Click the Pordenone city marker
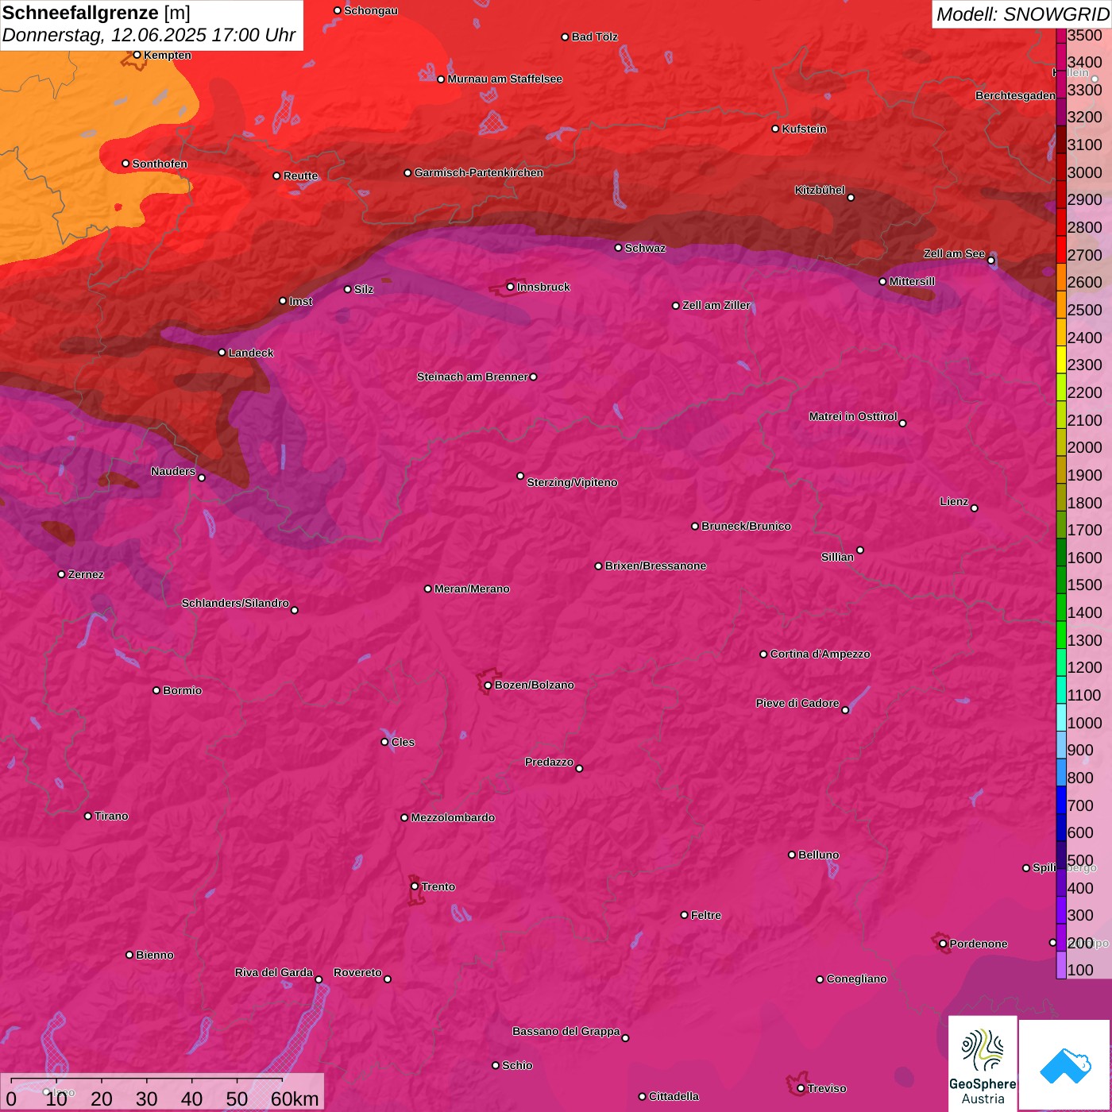 coord(943,944)
